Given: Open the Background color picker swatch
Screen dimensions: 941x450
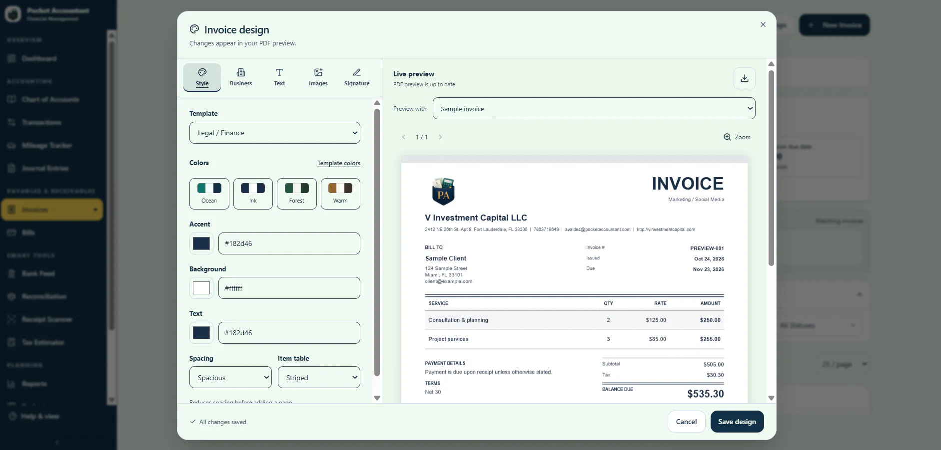Looking at the screenshot, I should click(x=201, y=288).
